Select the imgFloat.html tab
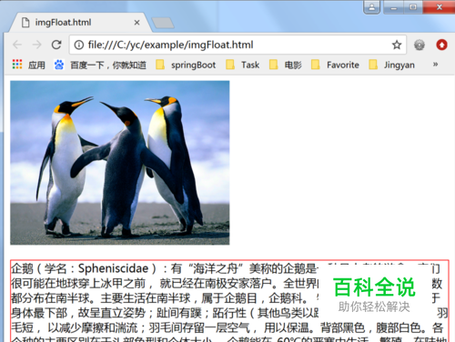This screenshot has height=342, width=455. click(x=80, y=23)
